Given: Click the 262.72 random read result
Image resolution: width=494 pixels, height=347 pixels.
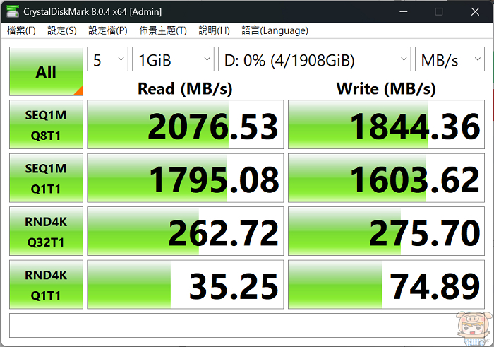Looking at the screenshot, I should [x=185, y=231].
